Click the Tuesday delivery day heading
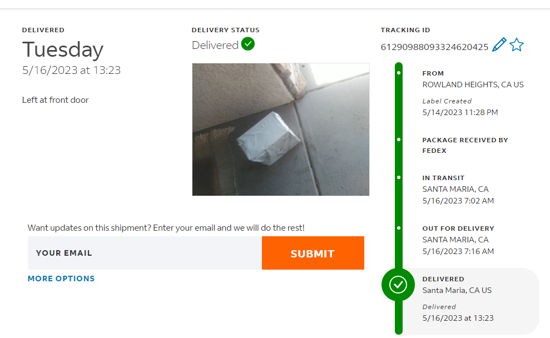The width and height of the screenshot is (550, 338). pos(63,50)
